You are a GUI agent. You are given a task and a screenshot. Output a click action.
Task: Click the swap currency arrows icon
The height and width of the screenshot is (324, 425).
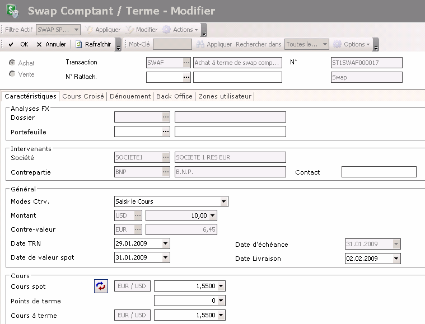[100, 287]
